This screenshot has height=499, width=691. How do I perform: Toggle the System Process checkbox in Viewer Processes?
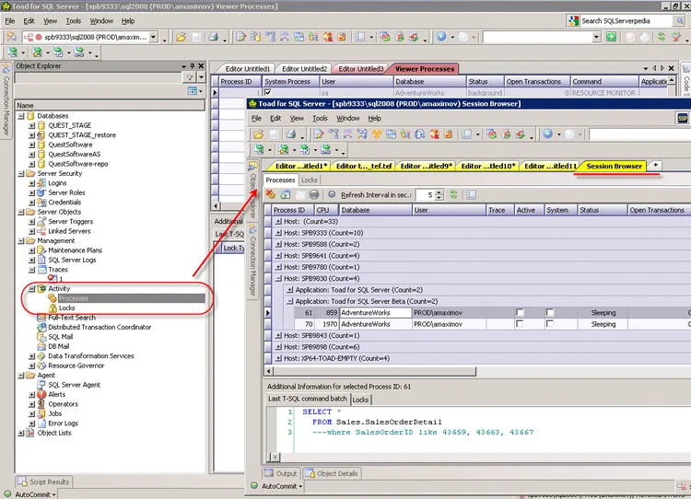click(267, 92)
